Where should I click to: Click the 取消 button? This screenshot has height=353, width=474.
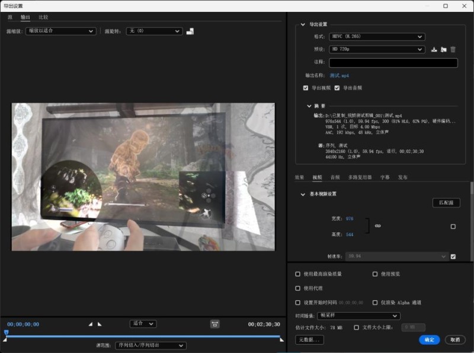455,340
